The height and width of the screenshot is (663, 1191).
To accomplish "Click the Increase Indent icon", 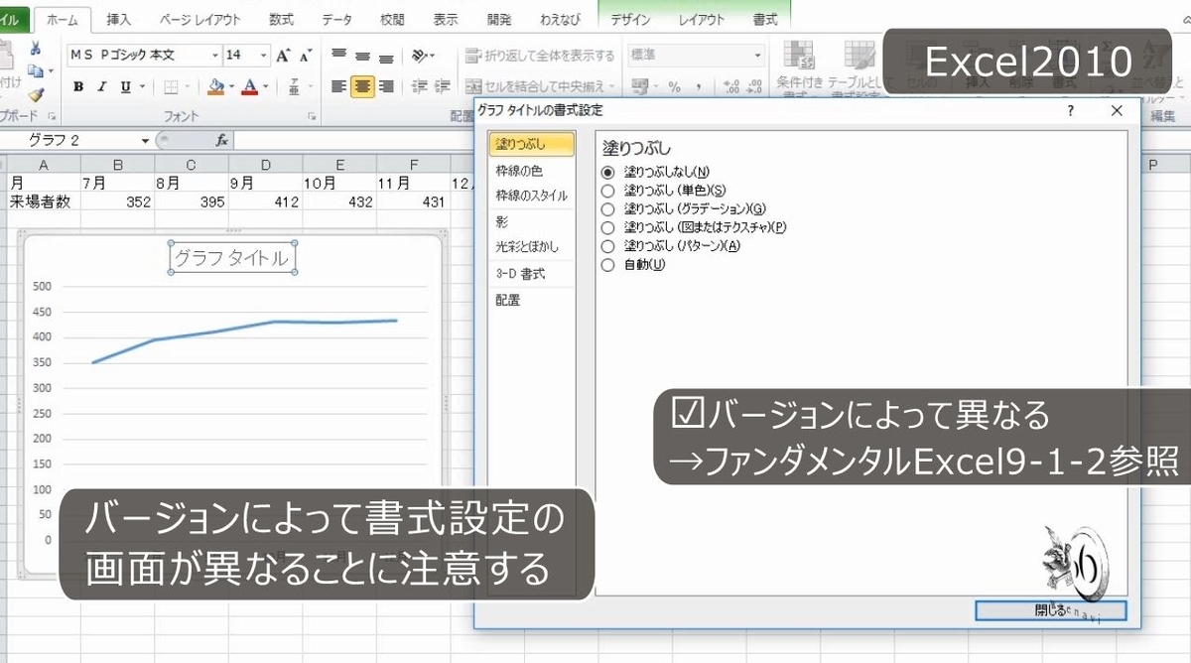I will pyautogui.click(x=443, y=87).
